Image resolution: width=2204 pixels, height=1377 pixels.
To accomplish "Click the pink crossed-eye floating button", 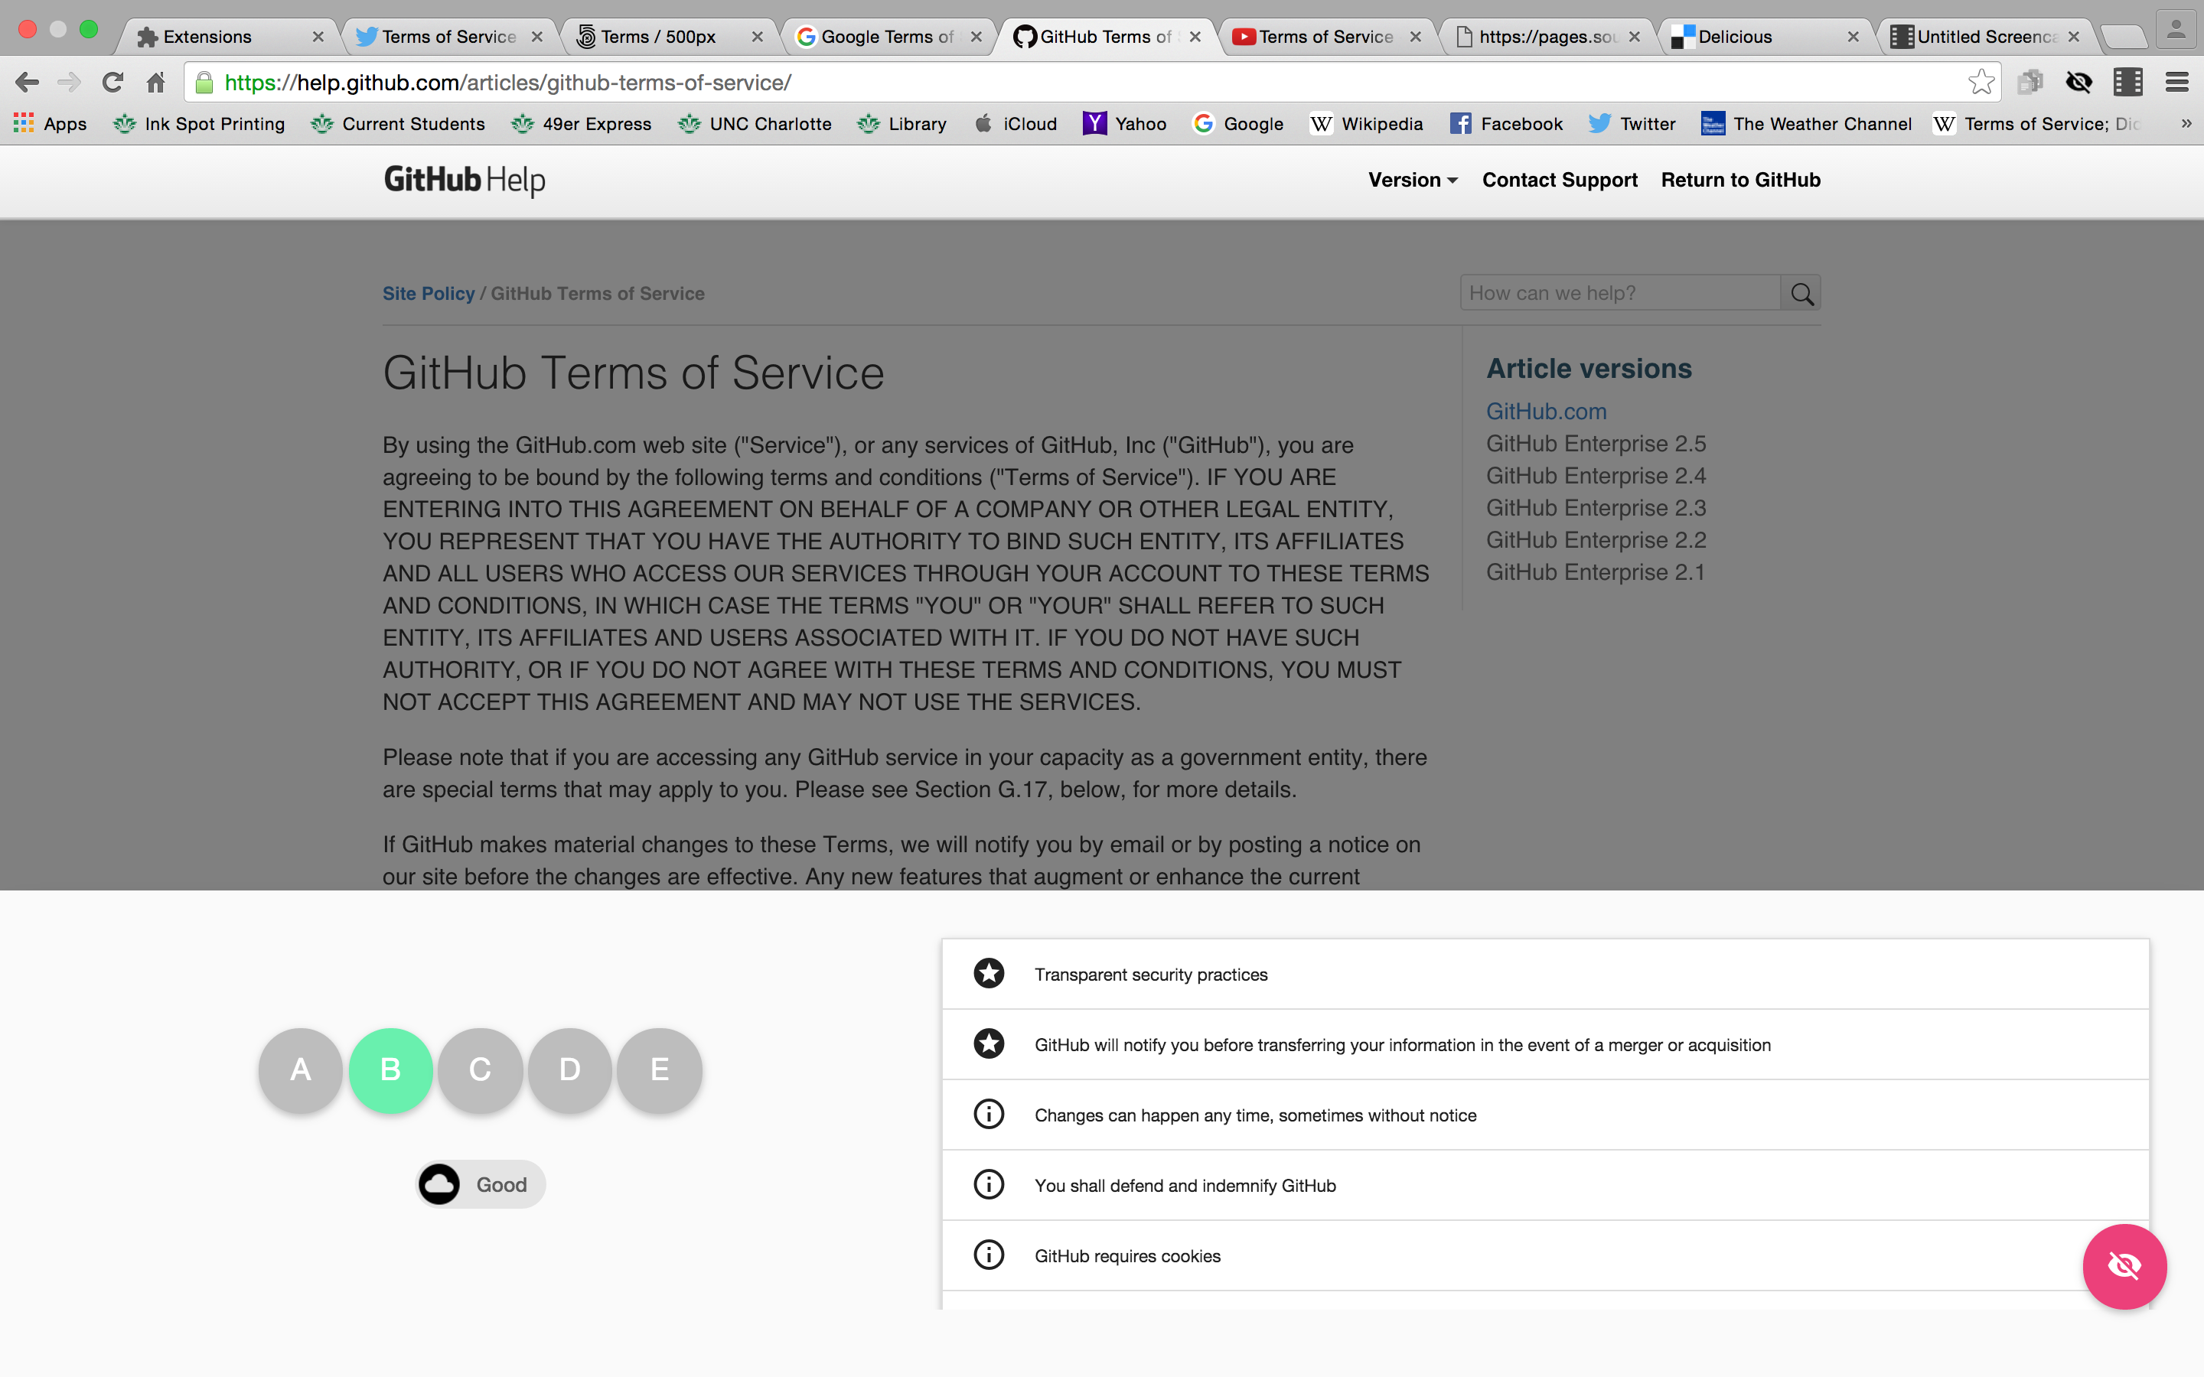I will [2123, 1265].
